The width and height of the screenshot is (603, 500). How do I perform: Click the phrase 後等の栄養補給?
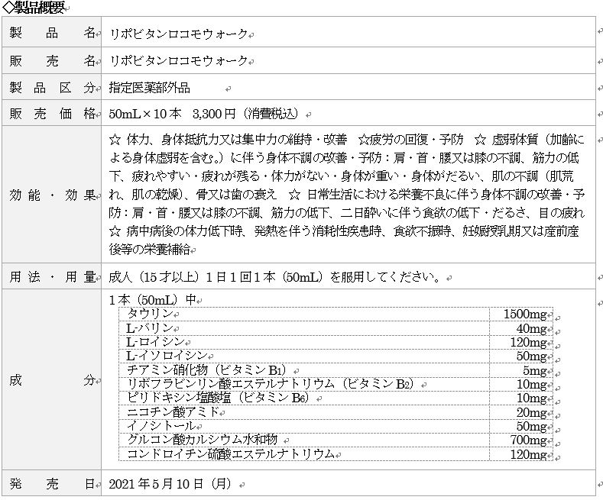tap(150, 250)
